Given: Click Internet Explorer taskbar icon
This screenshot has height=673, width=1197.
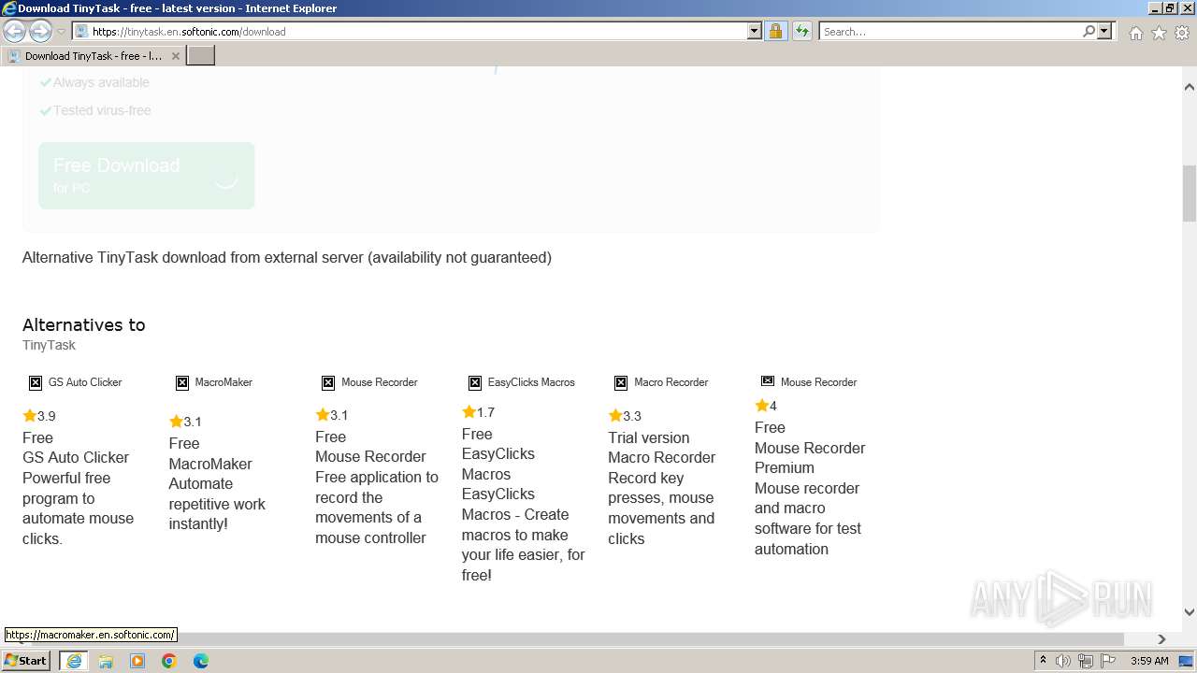Looking at the screenshot, I should [x=74, y=661].
